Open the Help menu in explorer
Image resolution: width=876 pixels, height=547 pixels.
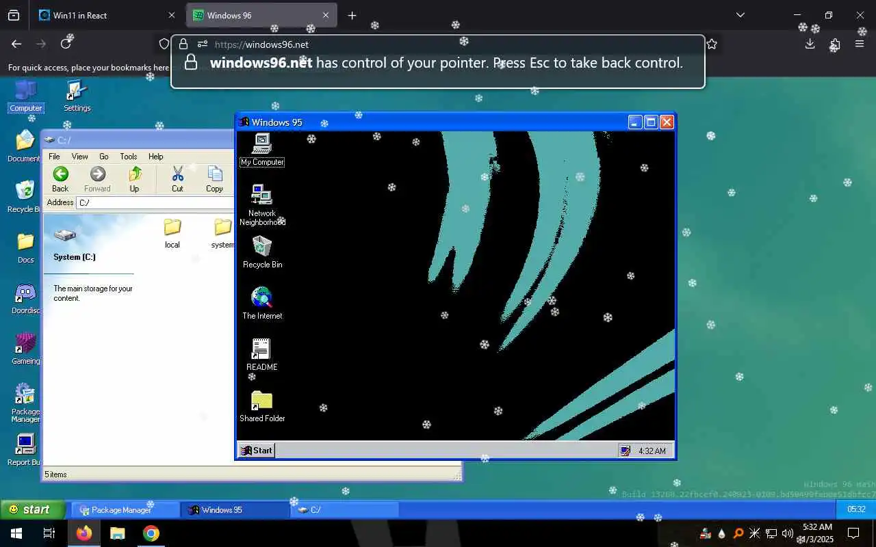pyautogui.click(x=156, y=157)
